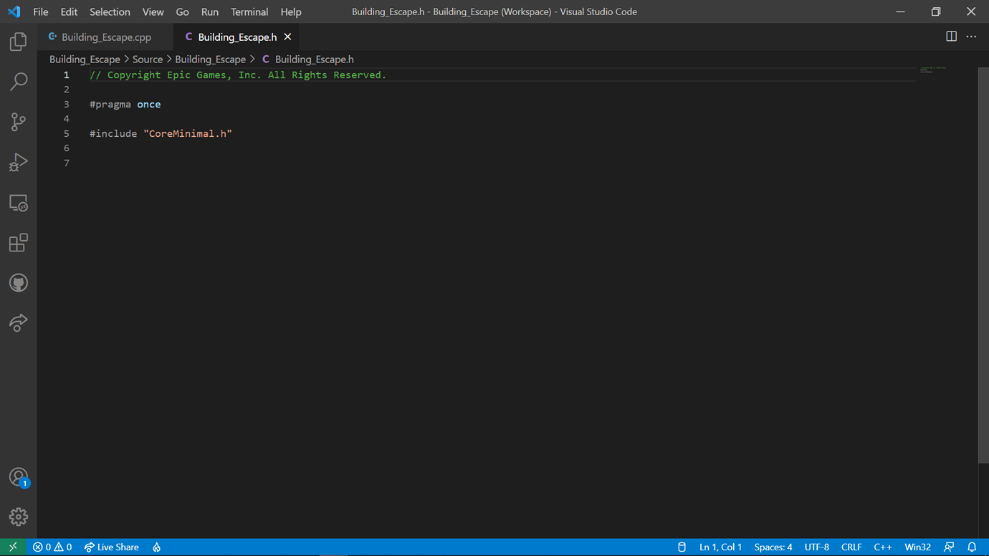This screenshot has width=989, height=556.
Task: Expand the Building_Escape.h file breadcrumb
Action: (x=308, y=59)
